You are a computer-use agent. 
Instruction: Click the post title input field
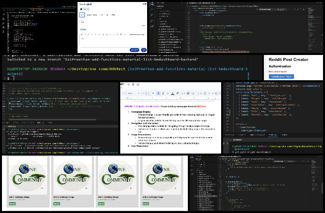click(x=112, y=22)
